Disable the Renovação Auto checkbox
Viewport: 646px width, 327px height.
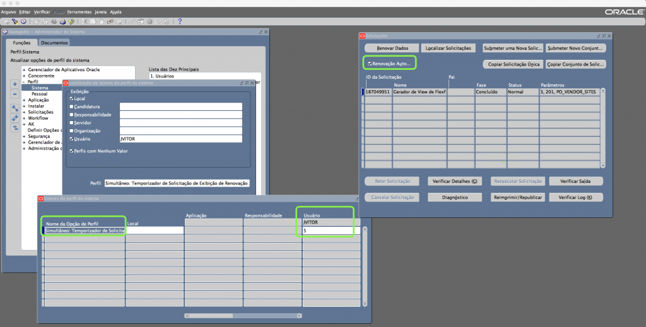pos(370,64)
